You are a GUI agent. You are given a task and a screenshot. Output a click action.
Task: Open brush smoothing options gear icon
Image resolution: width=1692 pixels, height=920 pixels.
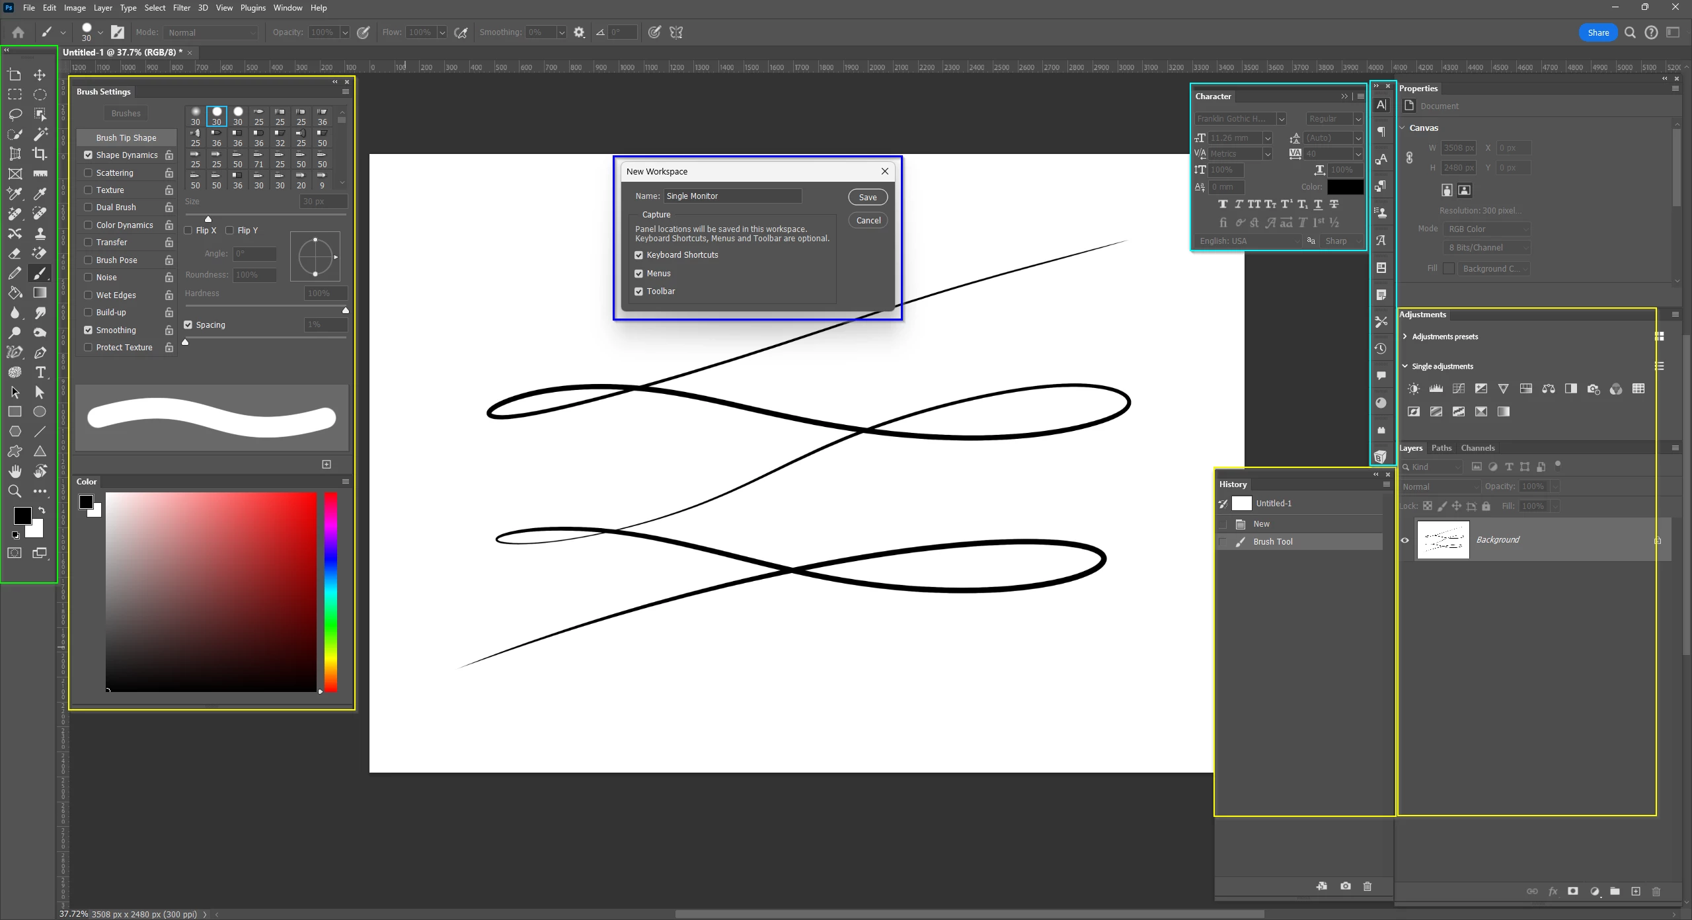pyautogui.click(x=579, y=32)
